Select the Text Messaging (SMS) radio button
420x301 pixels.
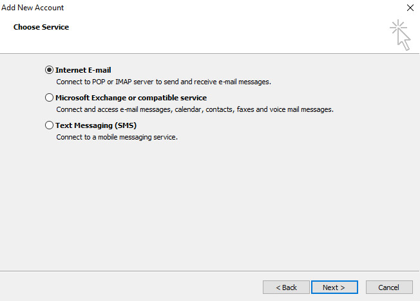coord(49,125)
